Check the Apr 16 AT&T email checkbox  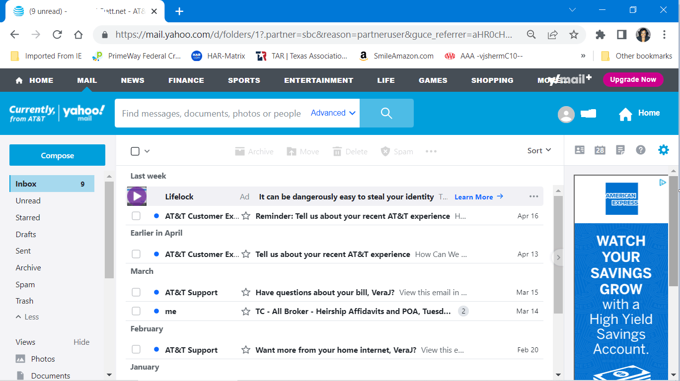pos(136,216)
